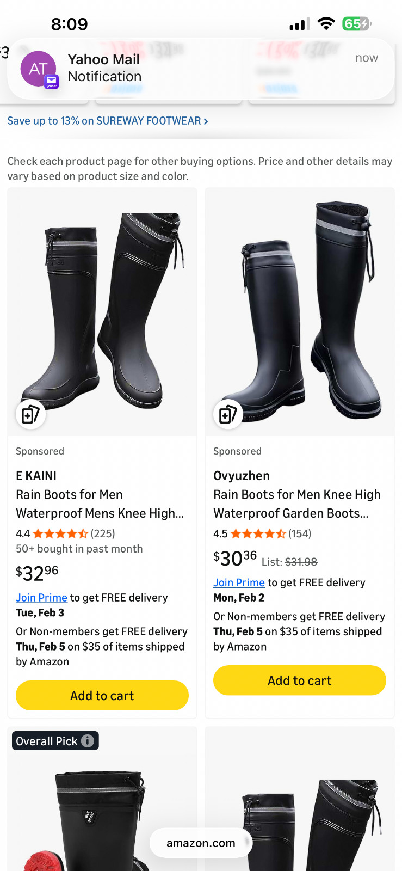The image size is (402, 871).
Task: Tap the amazon.com address pill
Action: tap(201, 843)
